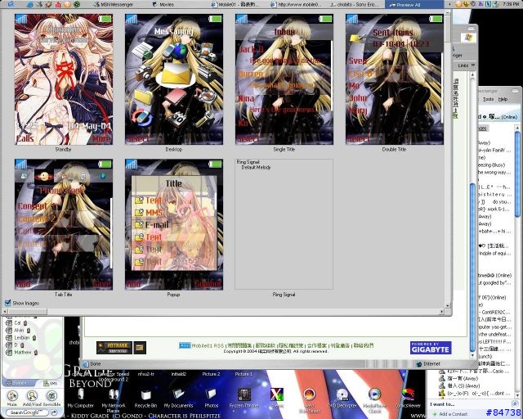523x419 pixels.
Task: Click the ICQ Main button icon
Action: tap(12, 398)
